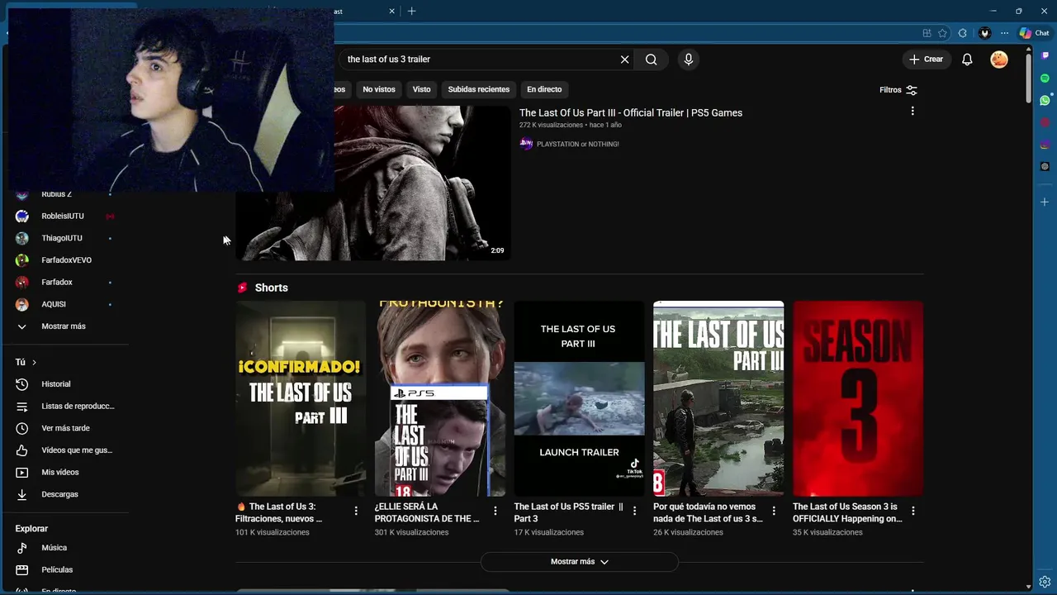Open 'The Last Of Us Part III - Official Trailer' title
This screenshot has width=1057, height=595.
click(x=631, y=112)
